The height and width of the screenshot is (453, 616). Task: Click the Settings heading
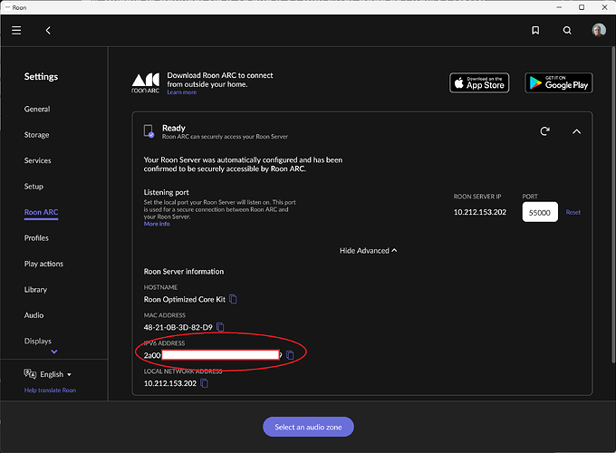[41, 77]
